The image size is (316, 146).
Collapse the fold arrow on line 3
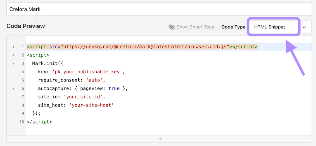13,64
